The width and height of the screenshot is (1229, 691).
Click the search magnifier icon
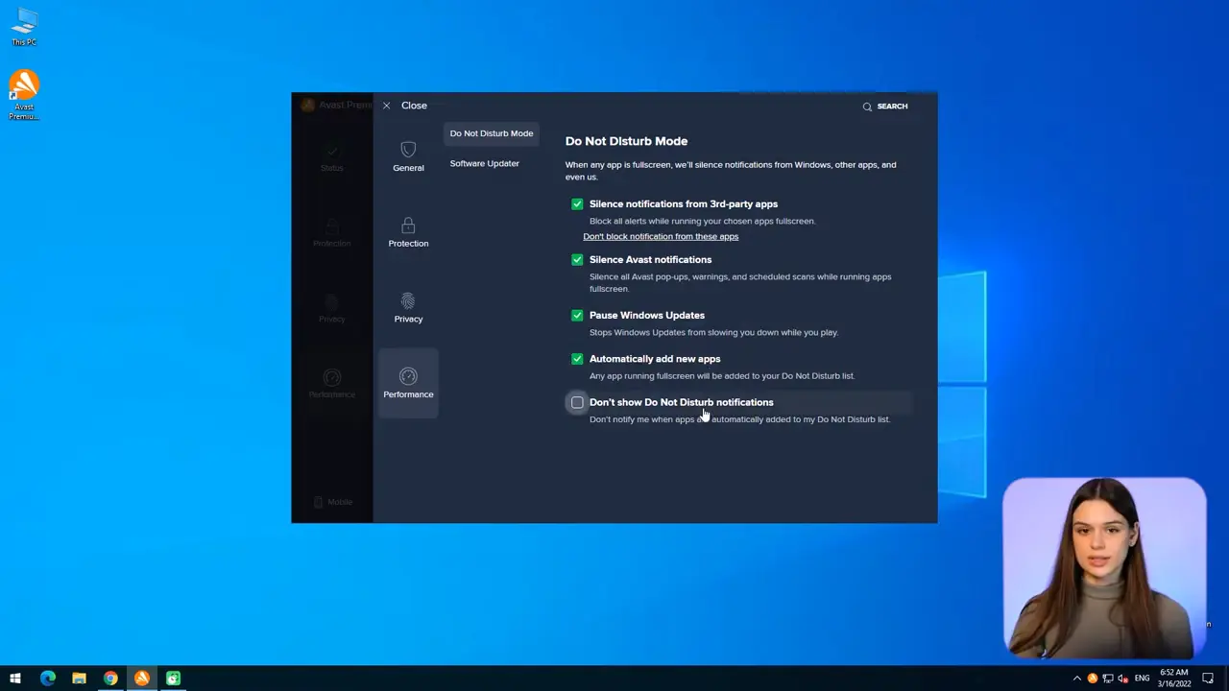click(x=867, y=107)
